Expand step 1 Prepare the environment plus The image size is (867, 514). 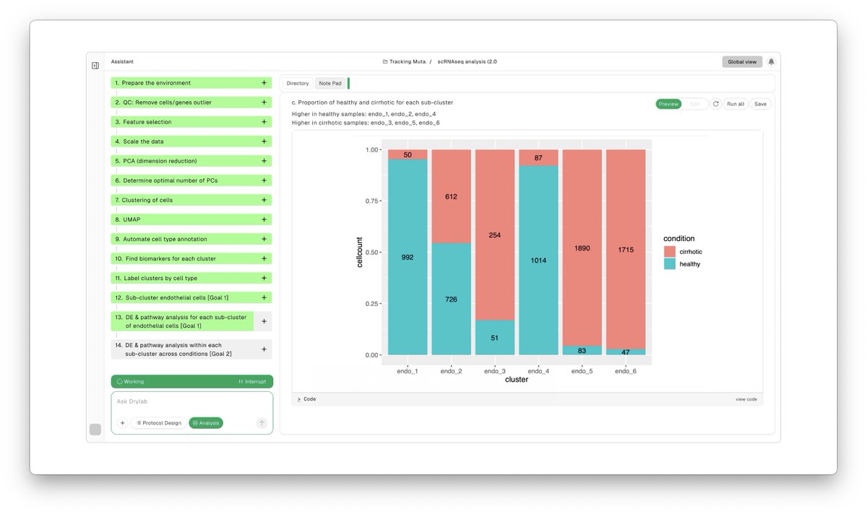tap(264, 83)
